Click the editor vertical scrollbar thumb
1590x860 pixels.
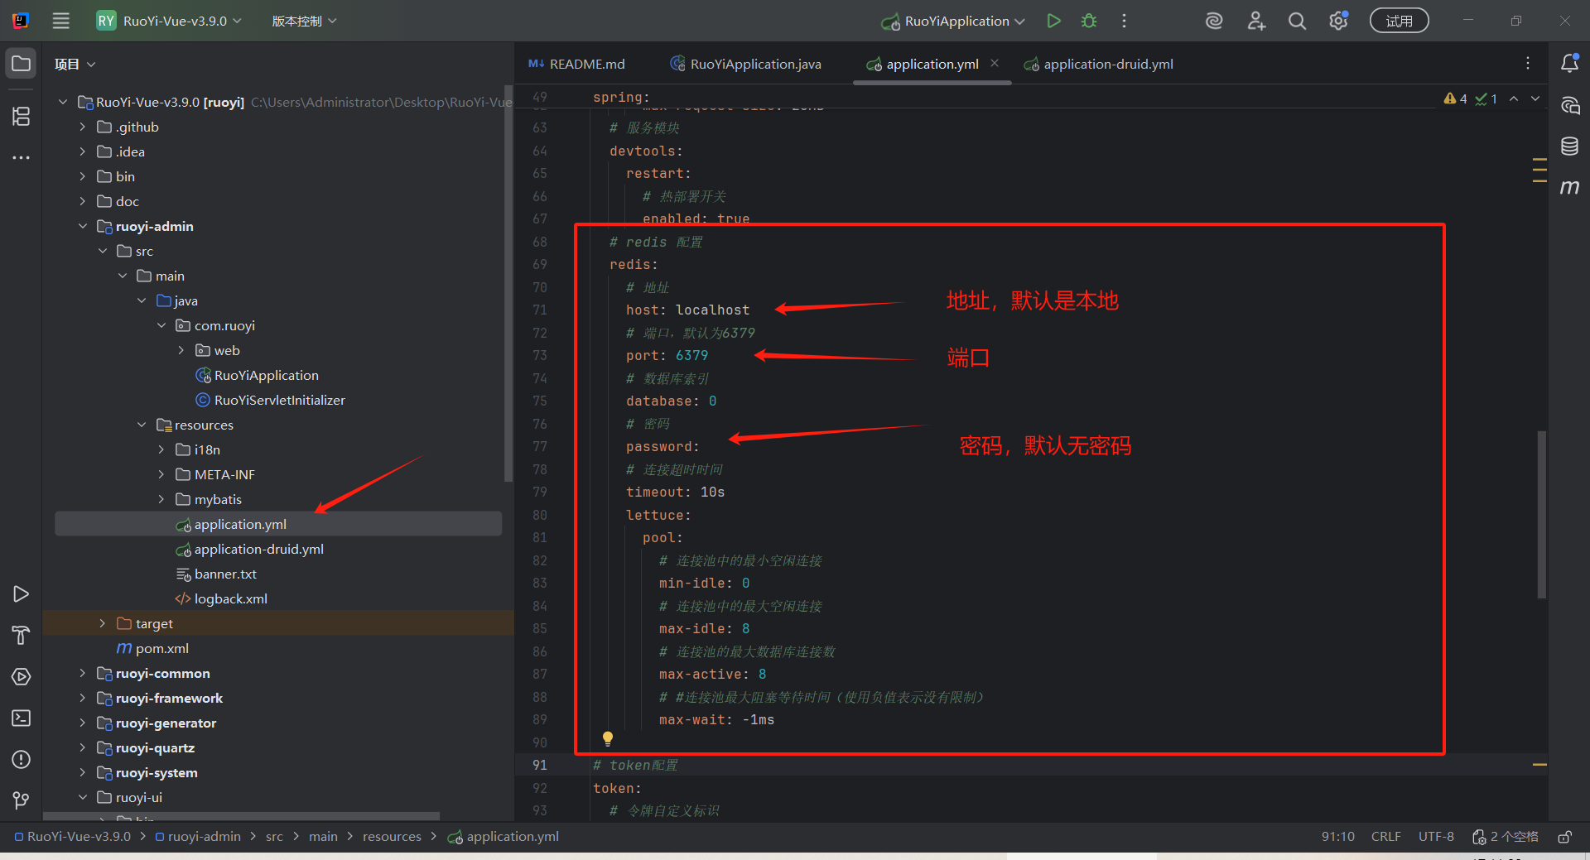(x=1541, y=513)
